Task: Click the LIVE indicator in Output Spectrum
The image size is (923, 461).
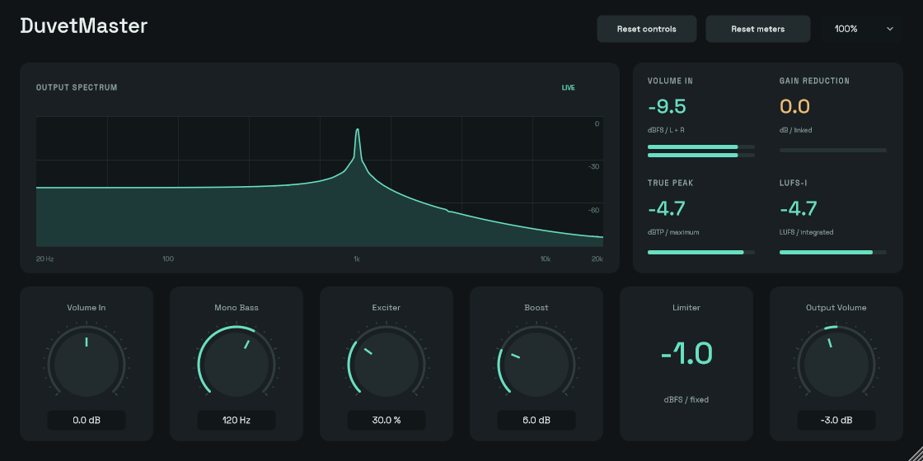Action: (568, 87)
